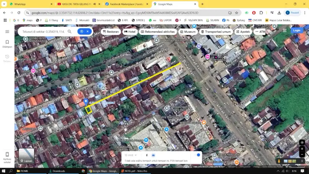Click the Aplikasi seluler phone icon
This screenshot has width=309, height=174.
click(7, 154)
